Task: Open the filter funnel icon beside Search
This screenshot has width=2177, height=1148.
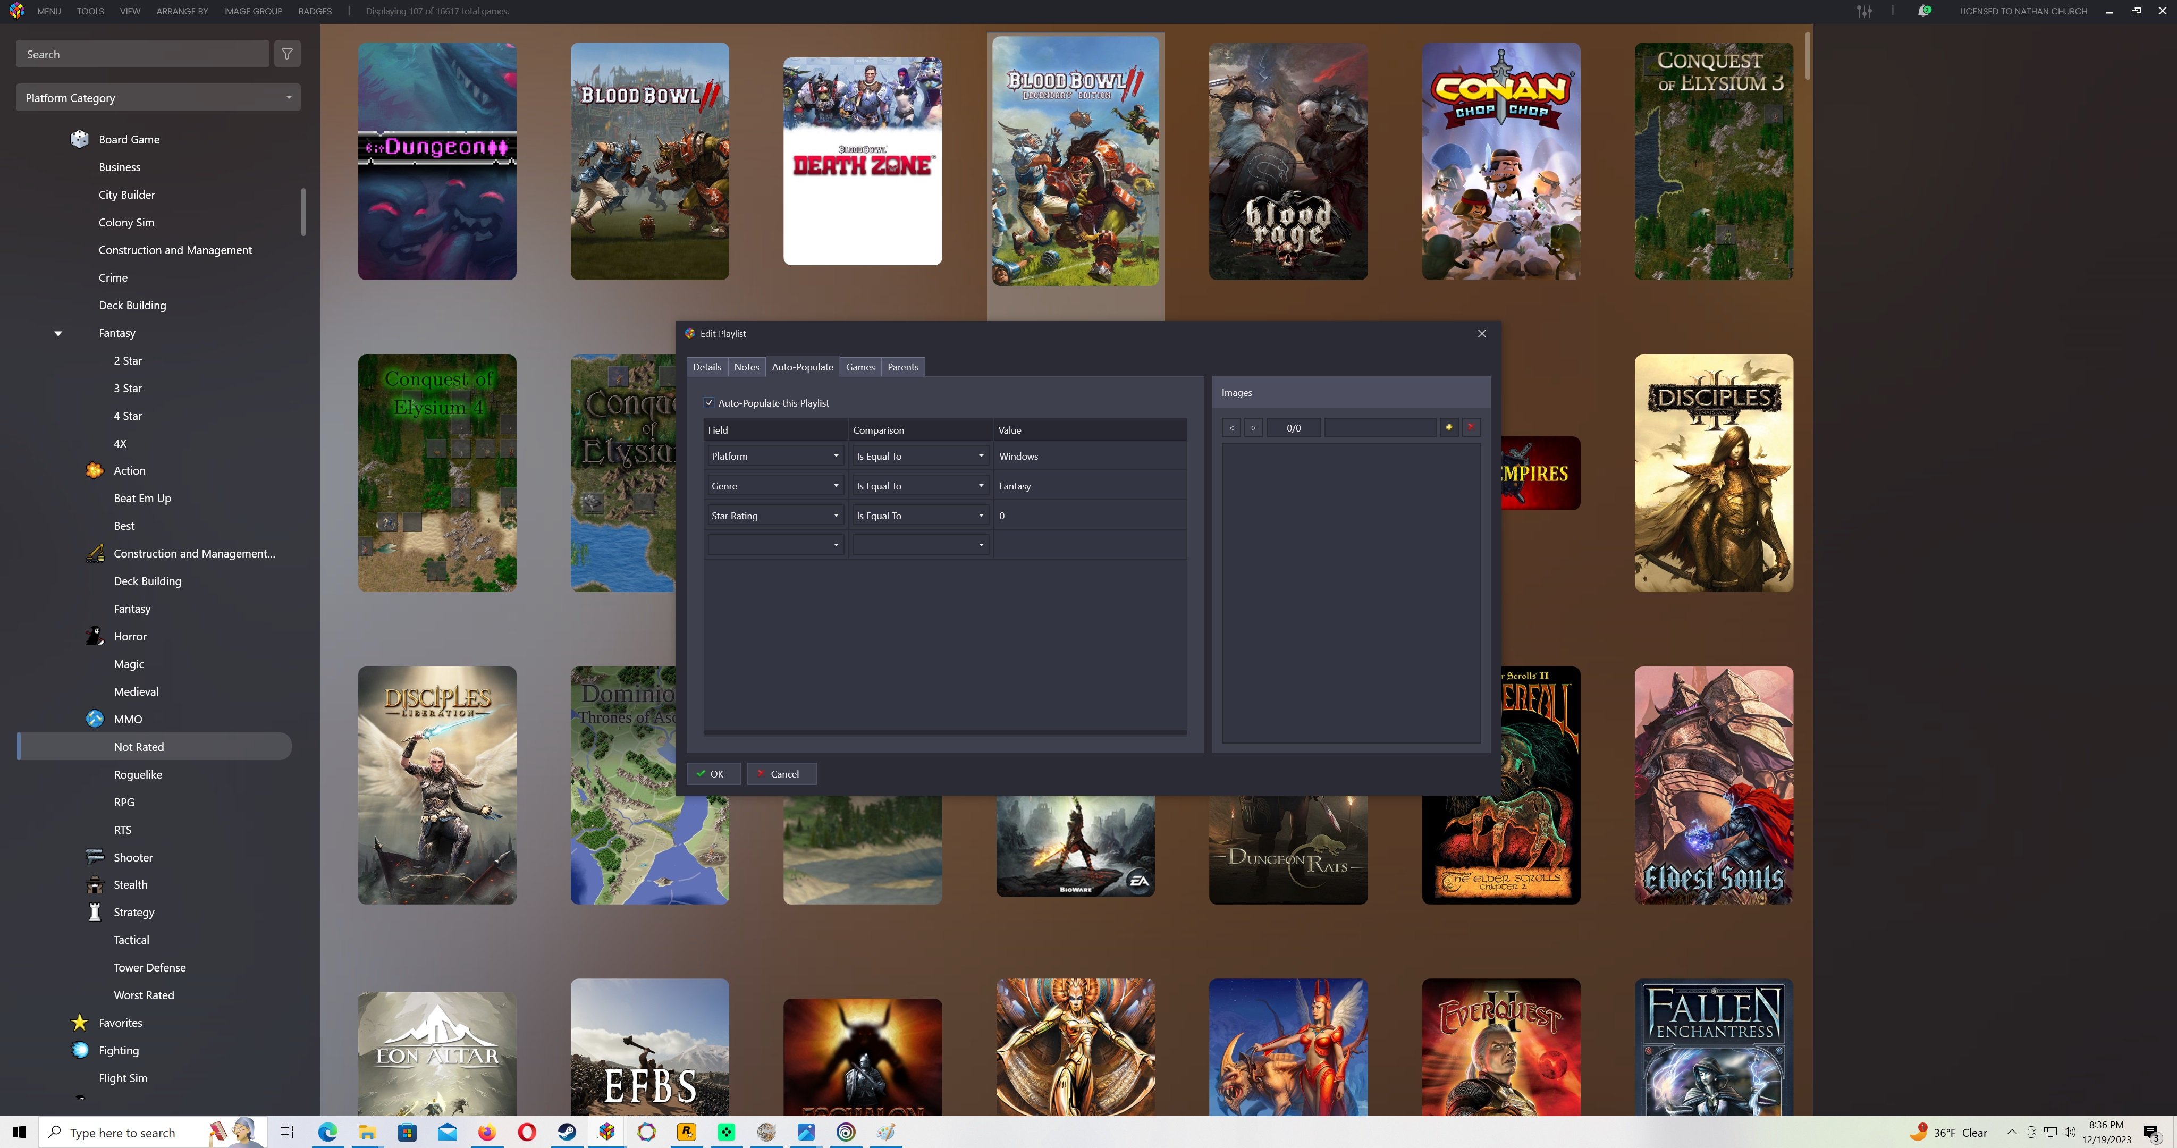Action: pos(288,54)
